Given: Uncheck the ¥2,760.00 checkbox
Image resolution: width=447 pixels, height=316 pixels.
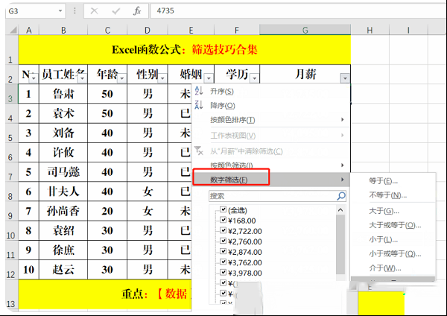Looking at the screenshot, I should pyautogui.click(x=223, y=241).
